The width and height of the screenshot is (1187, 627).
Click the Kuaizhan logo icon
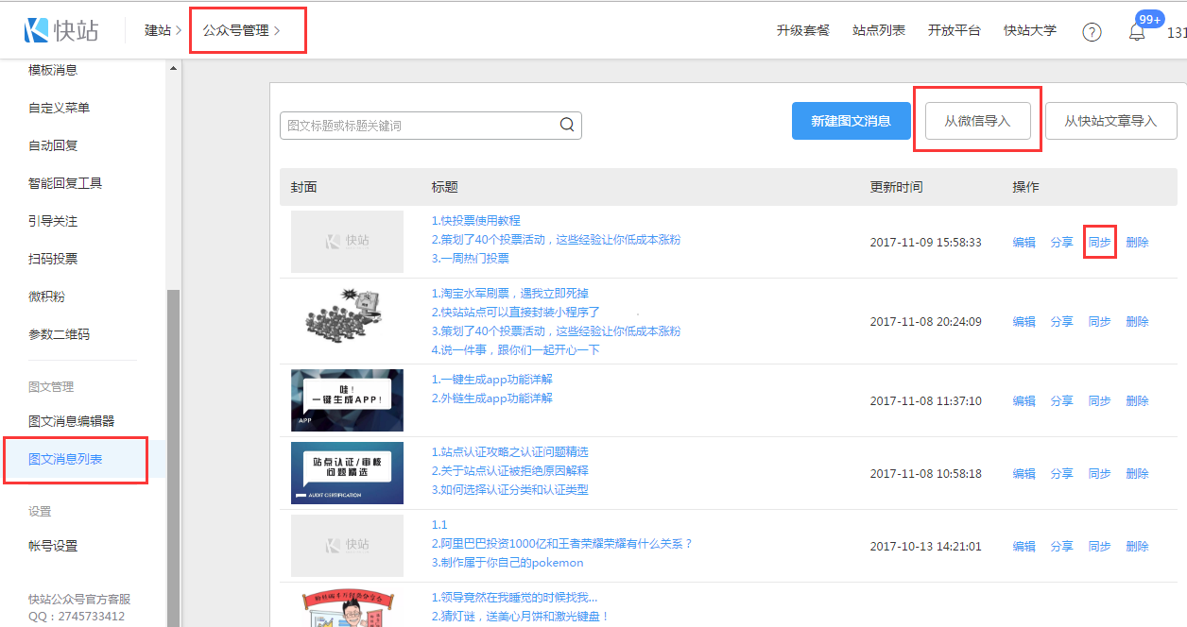click(x=37, y=30)
